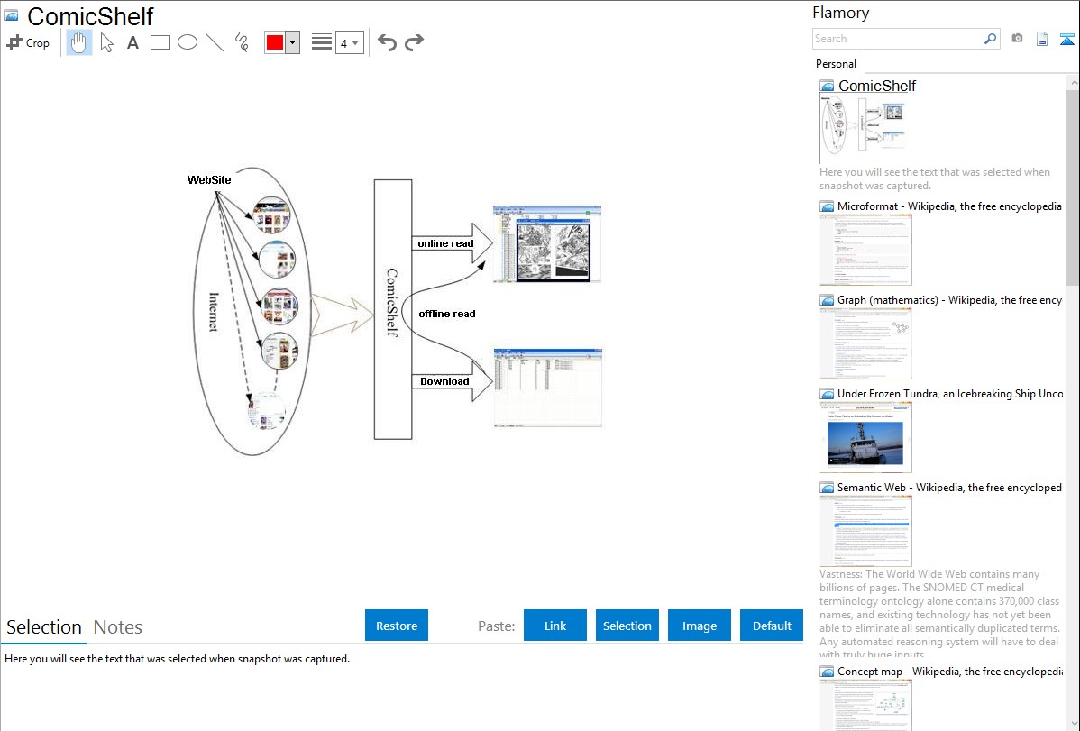Click the blue upload arrow icon in the Flamory header
The width and height of the screenshot is (1080, 731).
pyautogui.click(x=1066, y=39)
